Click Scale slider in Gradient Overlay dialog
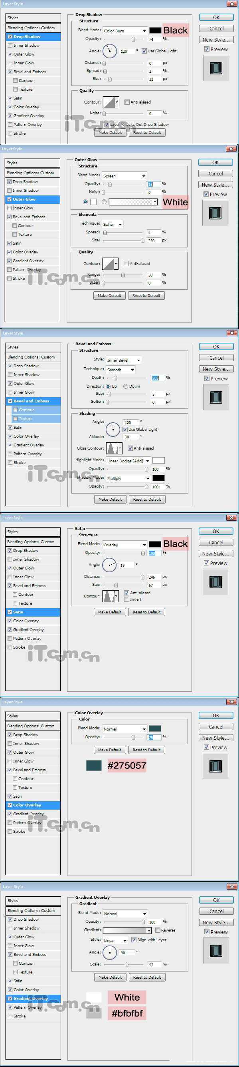239x1067 pixels. coord(124,965)
